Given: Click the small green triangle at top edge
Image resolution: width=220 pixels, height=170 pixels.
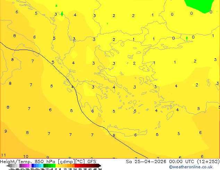Looking at the screenshot, I should click(56, 6).
